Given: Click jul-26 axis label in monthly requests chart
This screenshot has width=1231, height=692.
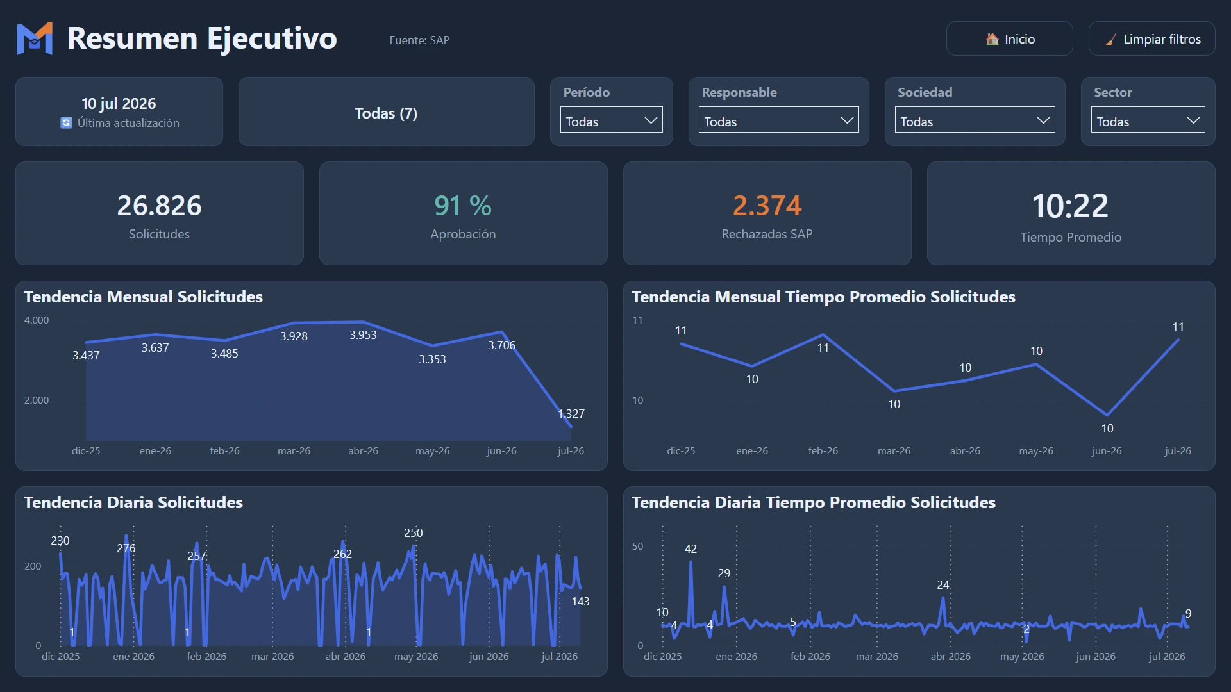Looking at the screenshot, I should pos(571,451).
